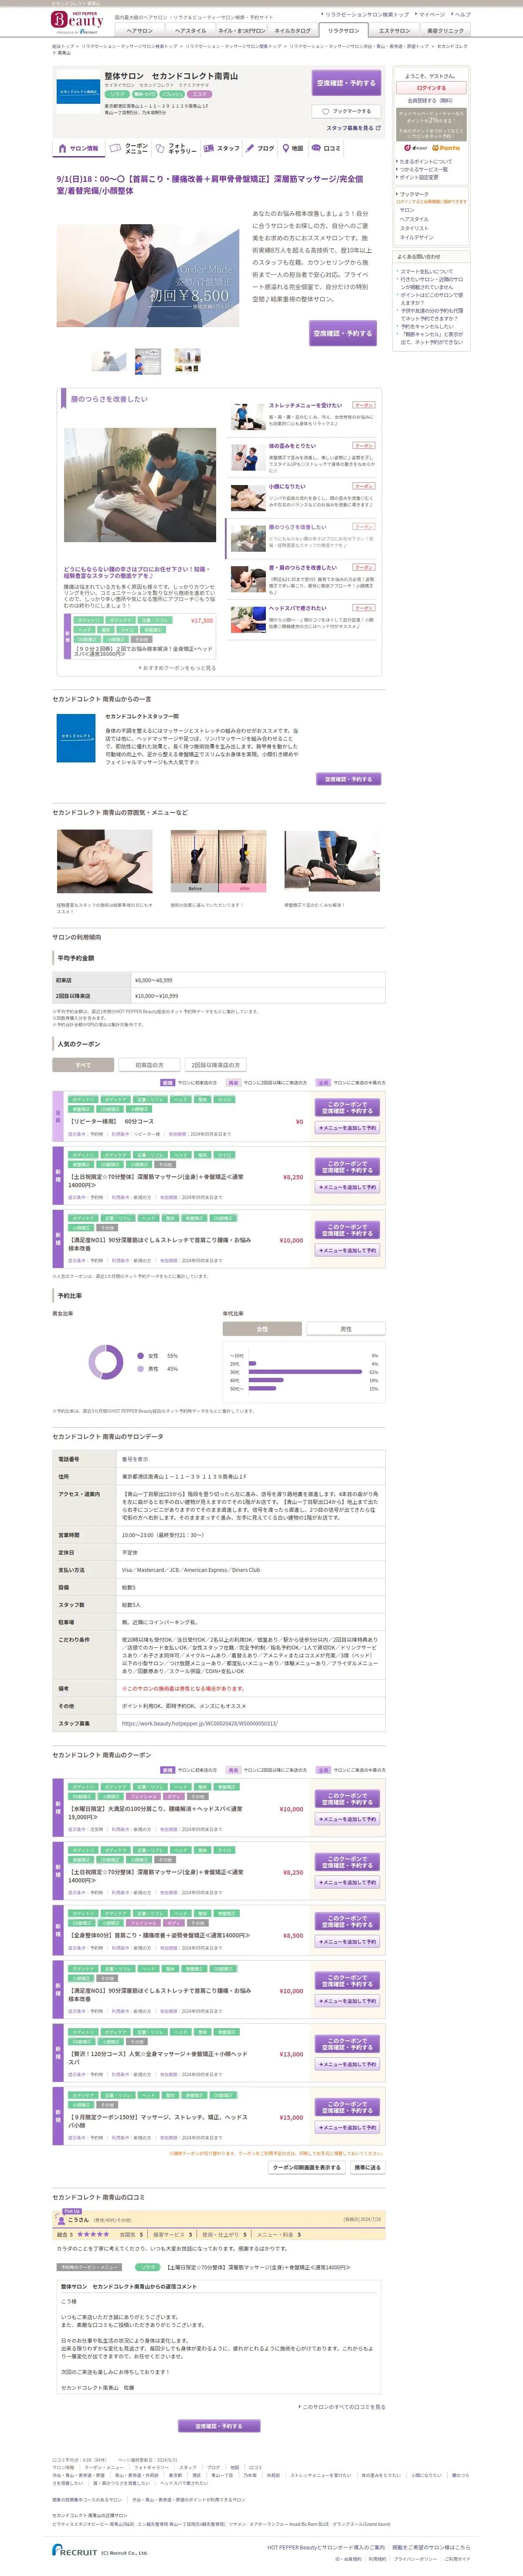The image size is (523, 2576).
Task: Open the facial massage atmosphere photo
Action: (105, 861)
